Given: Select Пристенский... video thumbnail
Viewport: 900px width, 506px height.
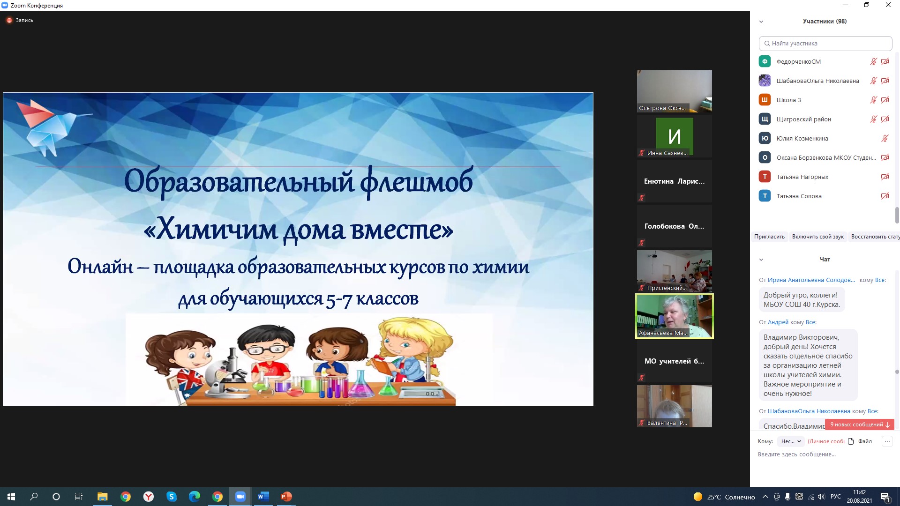Looking at the screenshot, I should click(674, 271).
